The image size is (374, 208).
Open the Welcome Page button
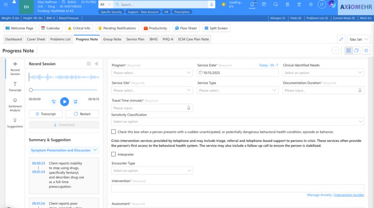[x=20, y=28]
